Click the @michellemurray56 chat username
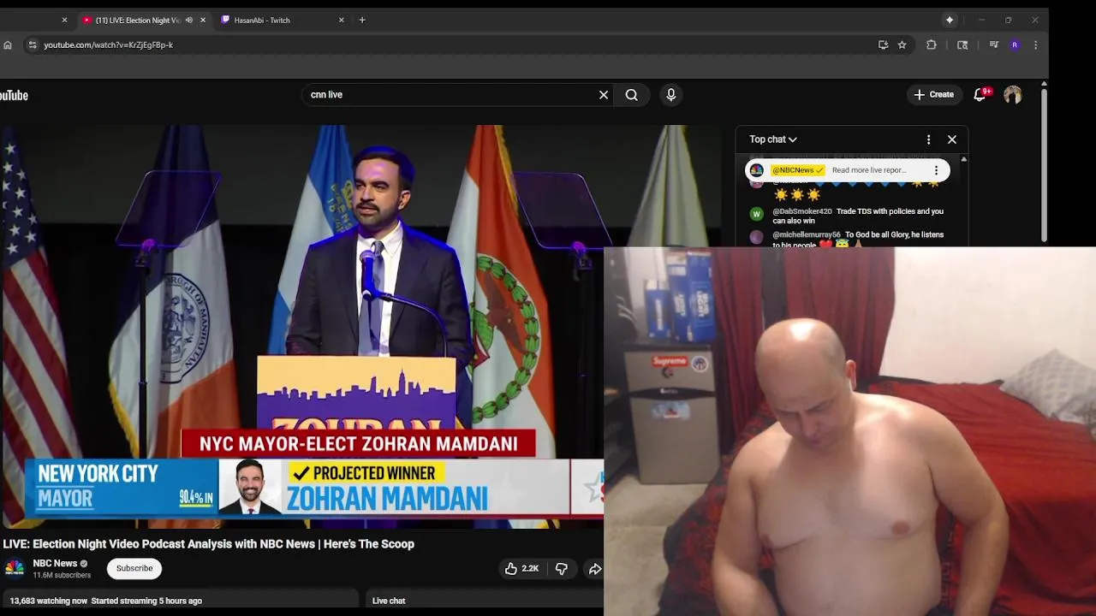This screenshot has width=1096, height=616. [x=807, y=234]
